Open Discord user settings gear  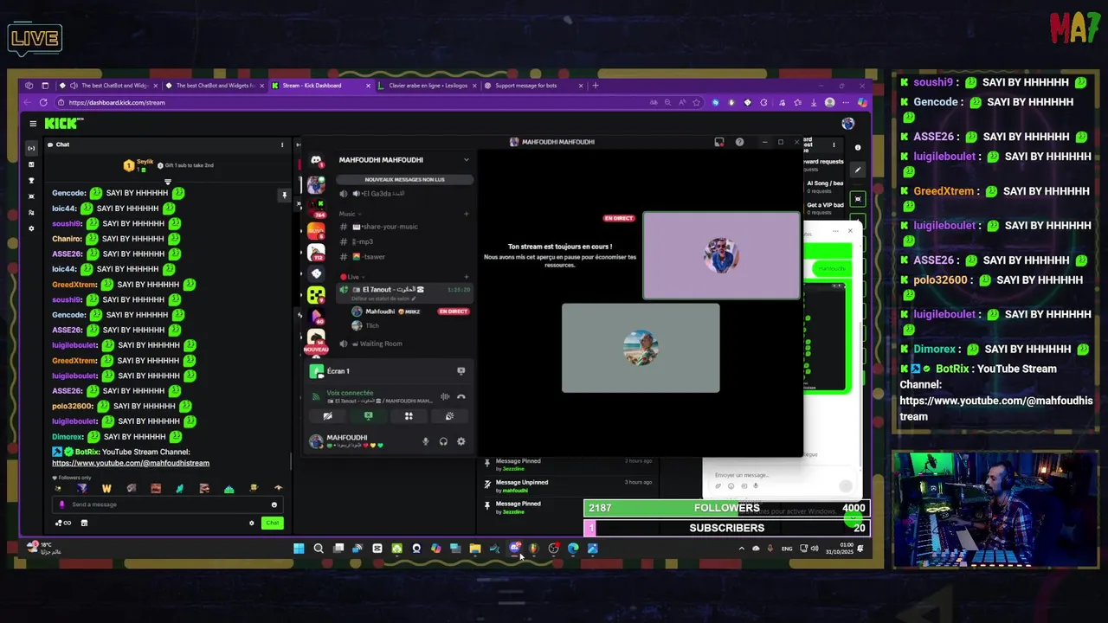pyautogui.click(x=461, y=441)
